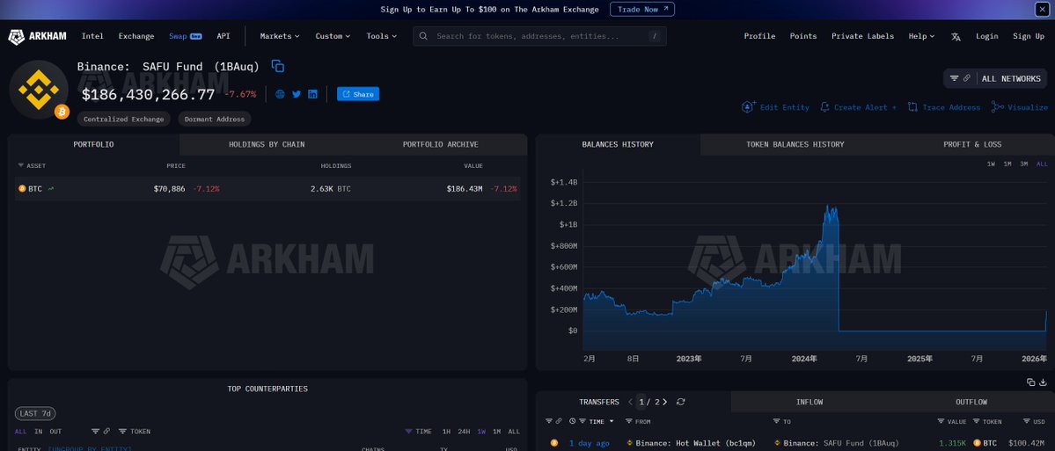
Task: Select the 1W chart range
Action: (991, 164)
